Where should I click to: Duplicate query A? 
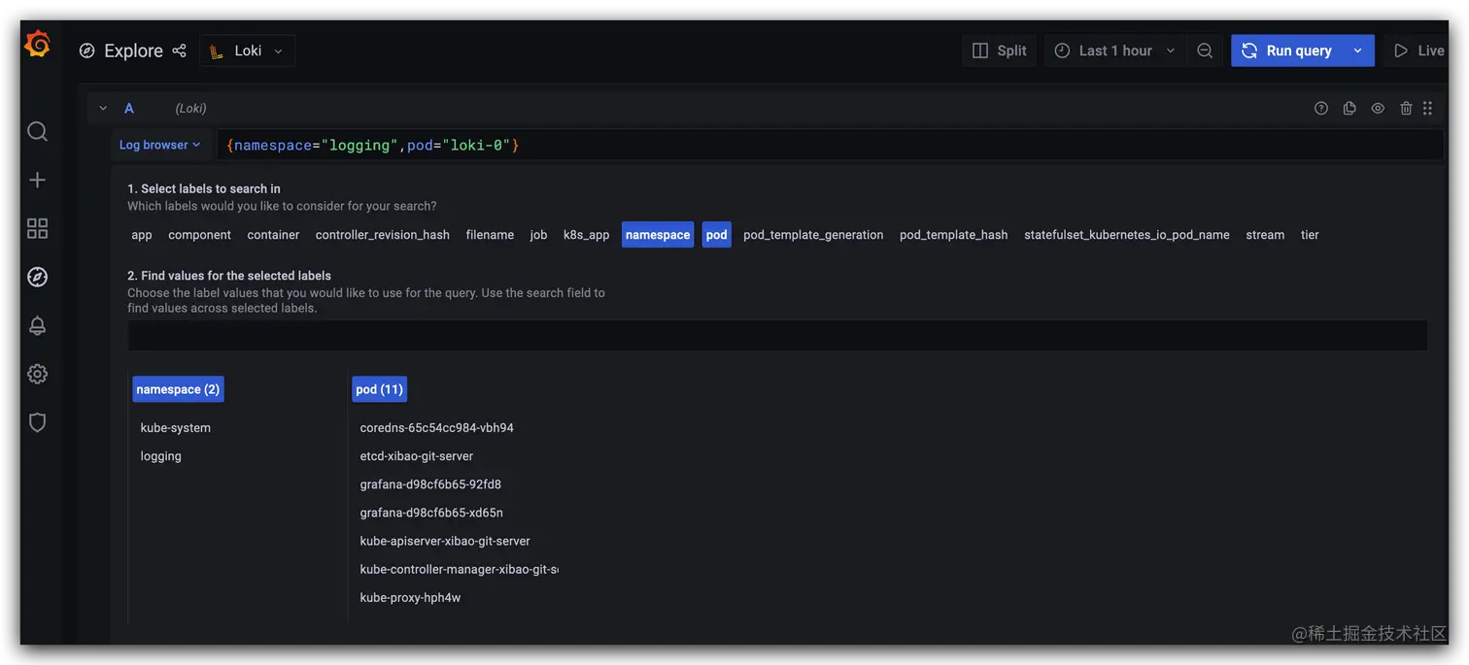click(1349, 109)
